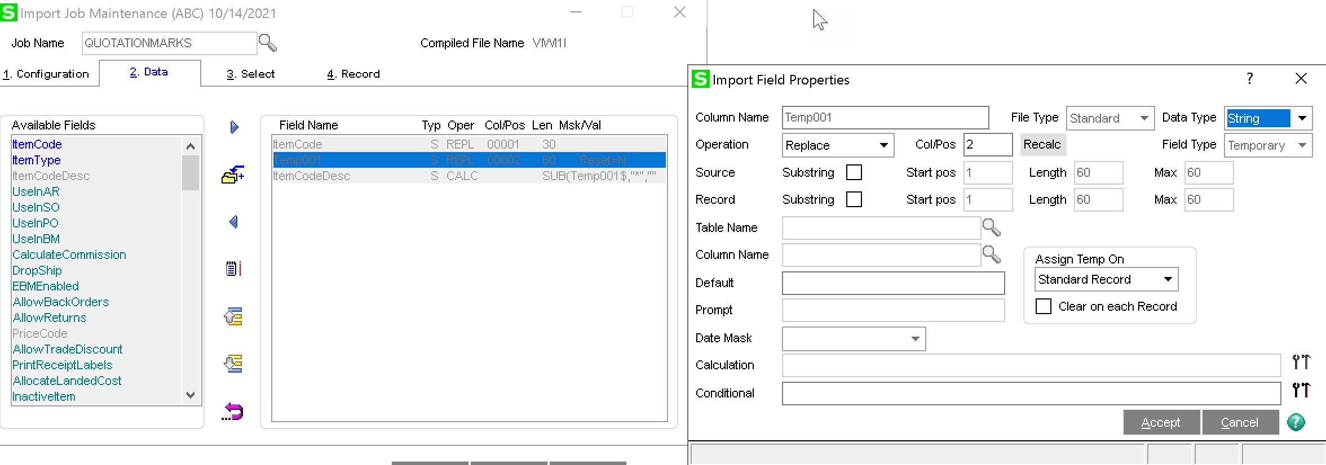Screen dimensions: 1326x465
Task: Select EBMEnabled in Available Fields
Action: pos(45,286)
